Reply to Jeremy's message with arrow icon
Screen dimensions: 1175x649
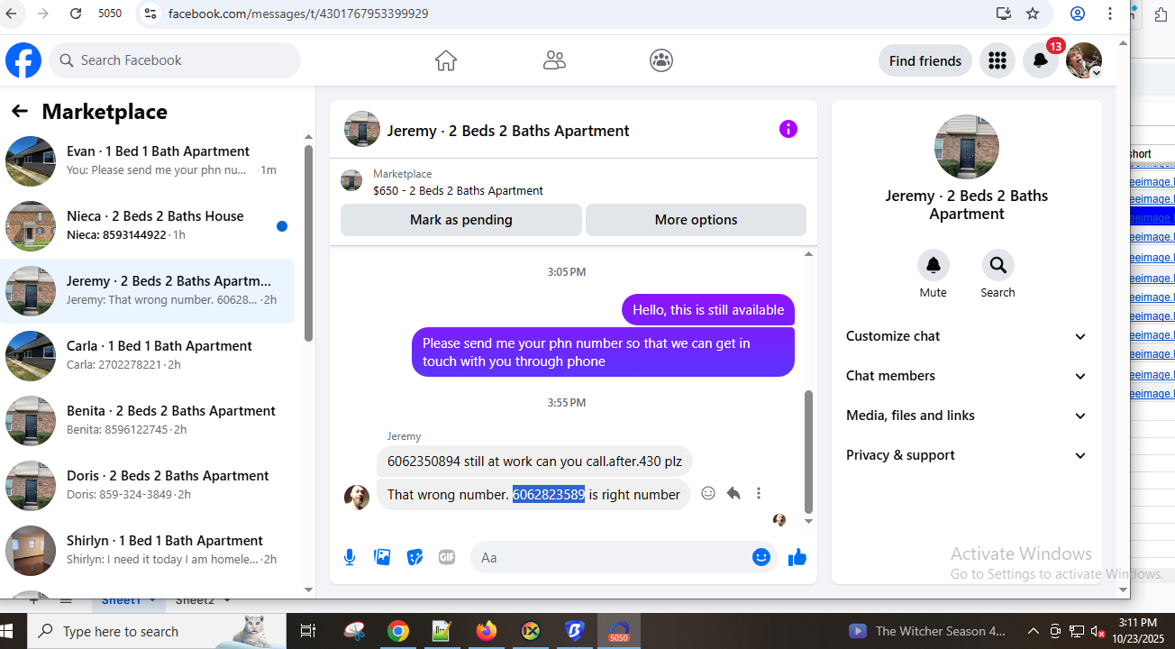pos(733,493)
